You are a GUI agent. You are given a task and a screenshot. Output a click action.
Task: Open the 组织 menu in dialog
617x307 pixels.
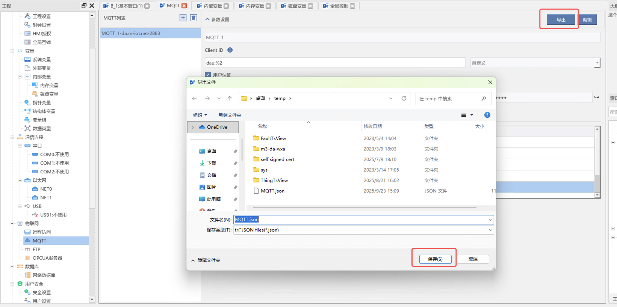[x=200, y=115]
